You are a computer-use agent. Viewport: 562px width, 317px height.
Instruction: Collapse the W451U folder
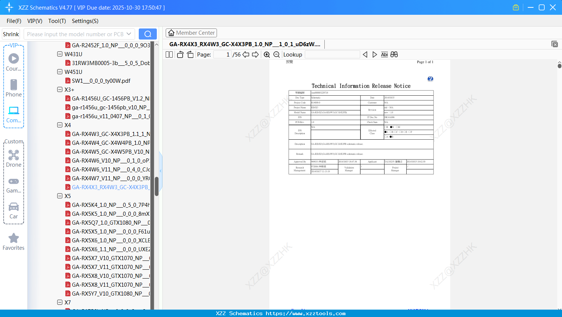pyautogui.click(x=60, y=72)
